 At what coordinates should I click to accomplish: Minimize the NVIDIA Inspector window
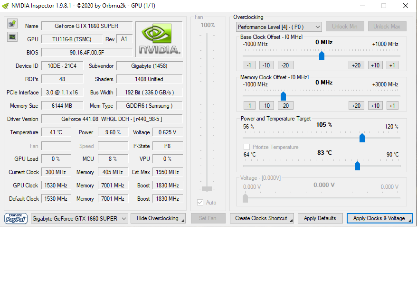362,6
